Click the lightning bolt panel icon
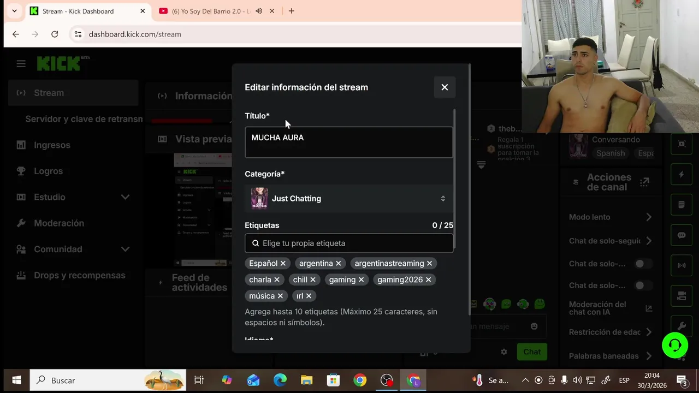 (x=682, y=175)
